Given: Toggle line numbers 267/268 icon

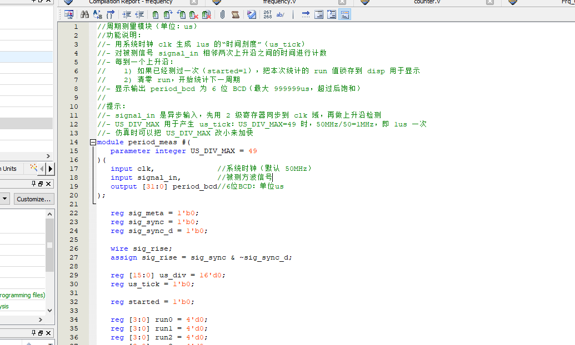Looking at the screenshot, I should click(268, 14).
